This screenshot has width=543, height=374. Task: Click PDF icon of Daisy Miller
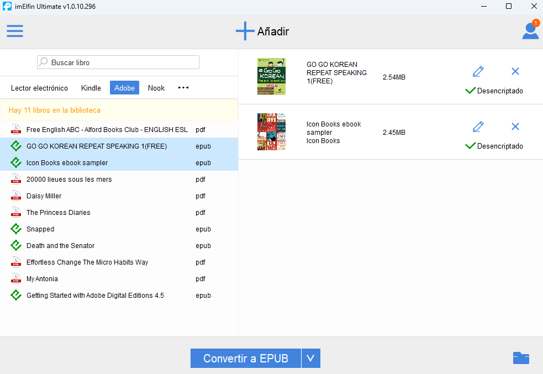(x=16, y=196)
